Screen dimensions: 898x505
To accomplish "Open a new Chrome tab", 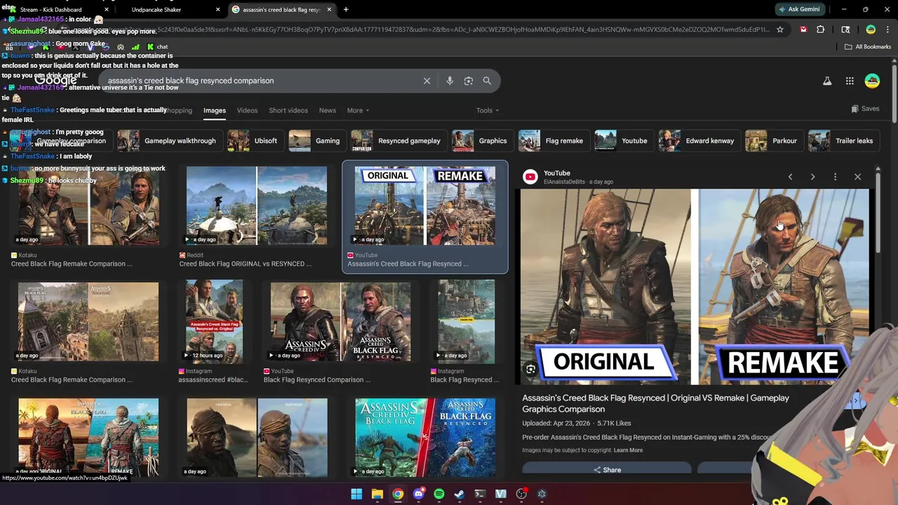I will [x=346, y=10].
